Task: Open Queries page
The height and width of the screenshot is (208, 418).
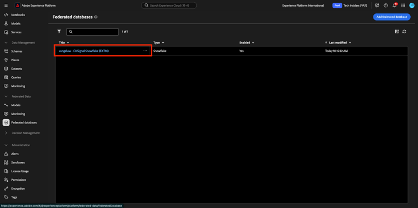Action: (x=16, y=77)
